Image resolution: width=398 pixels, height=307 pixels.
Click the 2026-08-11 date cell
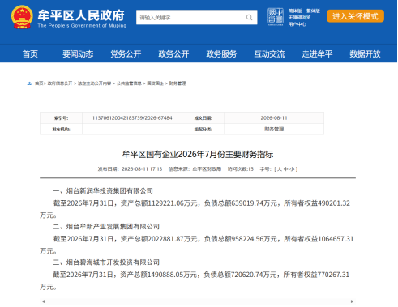pyautogui.click(x=274, y=118)
